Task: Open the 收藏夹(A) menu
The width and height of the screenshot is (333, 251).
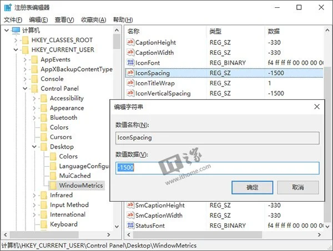Action: point(93,20)
